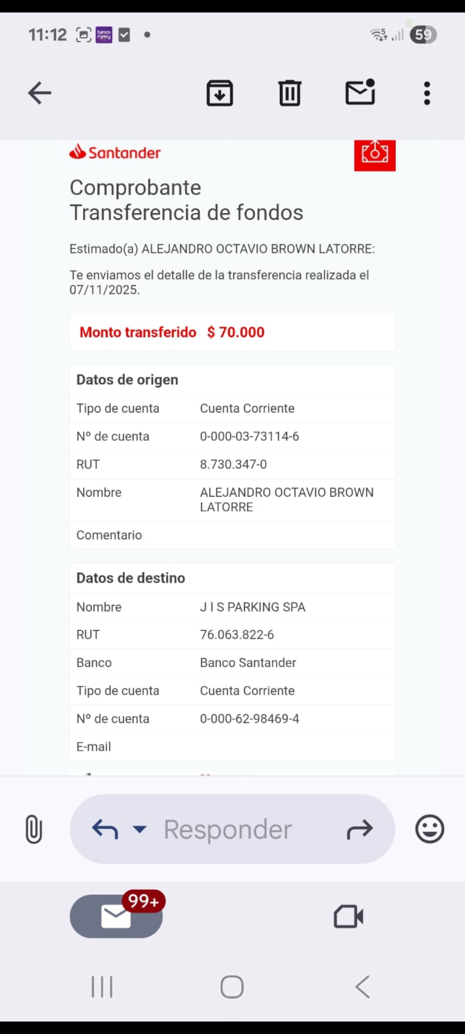Open Android recent apps

click(x=102, y=987)
